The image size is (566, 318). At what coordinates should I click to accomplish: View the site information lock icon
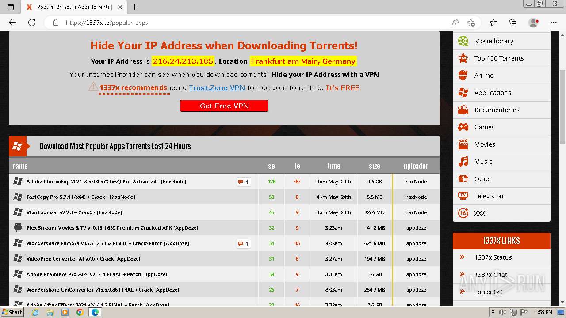click(x=56, y=23)
